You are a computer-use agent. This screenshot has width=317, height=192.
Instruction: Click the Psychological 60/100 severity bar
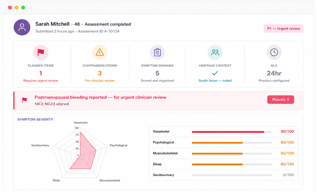click(x=232, y=143)
